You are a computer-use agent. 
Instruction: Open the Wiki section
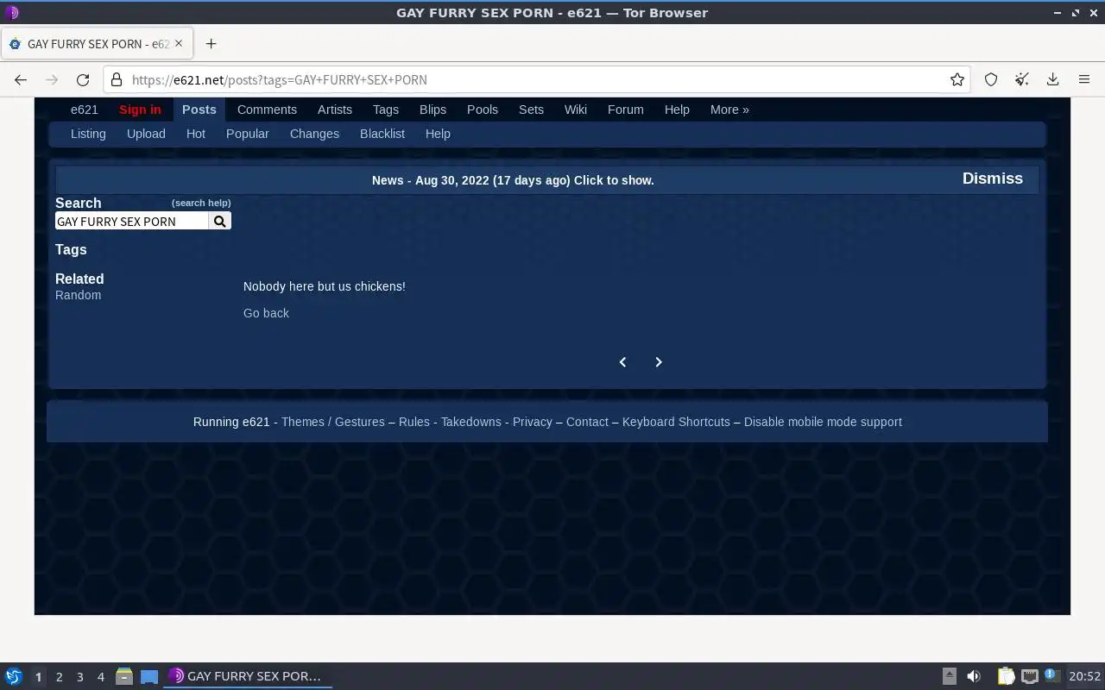(576, 110)
